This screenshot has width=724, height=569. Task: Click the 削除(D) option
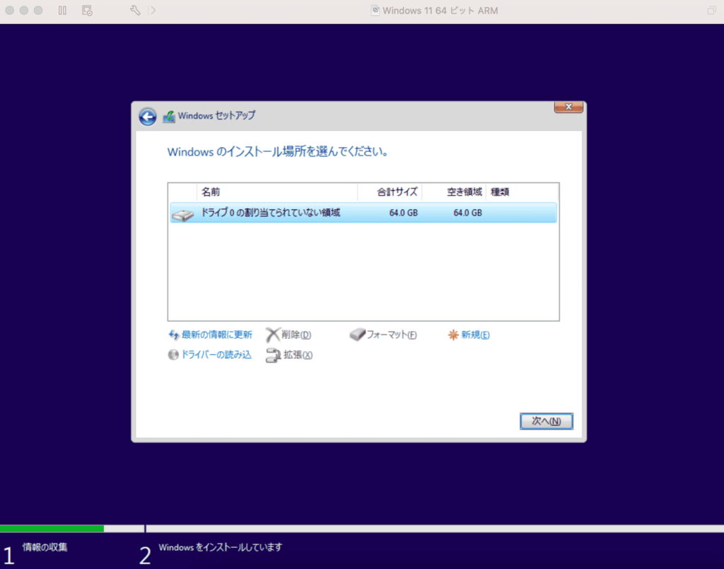(x=296, y=334)
